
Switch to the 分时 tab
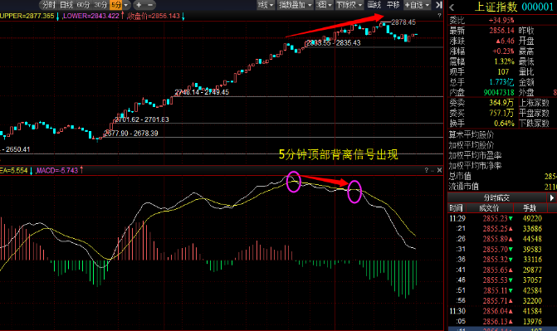[48, 5]
